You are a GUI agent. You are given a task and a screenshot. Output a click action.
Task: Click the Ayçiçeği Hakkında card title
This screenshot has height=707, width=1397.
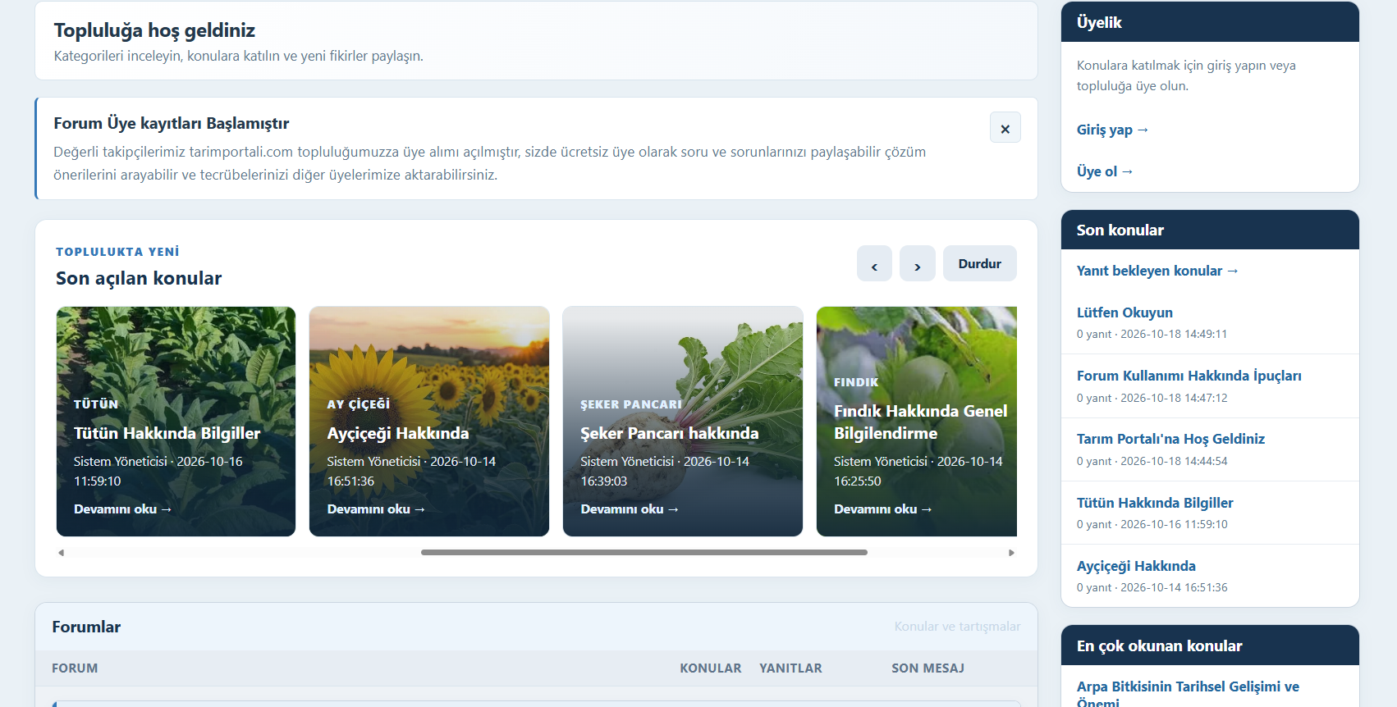coord(398,433)
